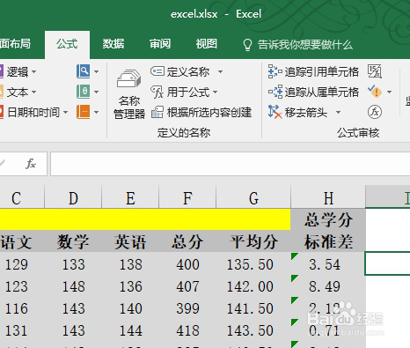Click the Use in Formula fx icon
This screenshot has width=410, height=348.
pyautogui.click(x=157, y=92)
